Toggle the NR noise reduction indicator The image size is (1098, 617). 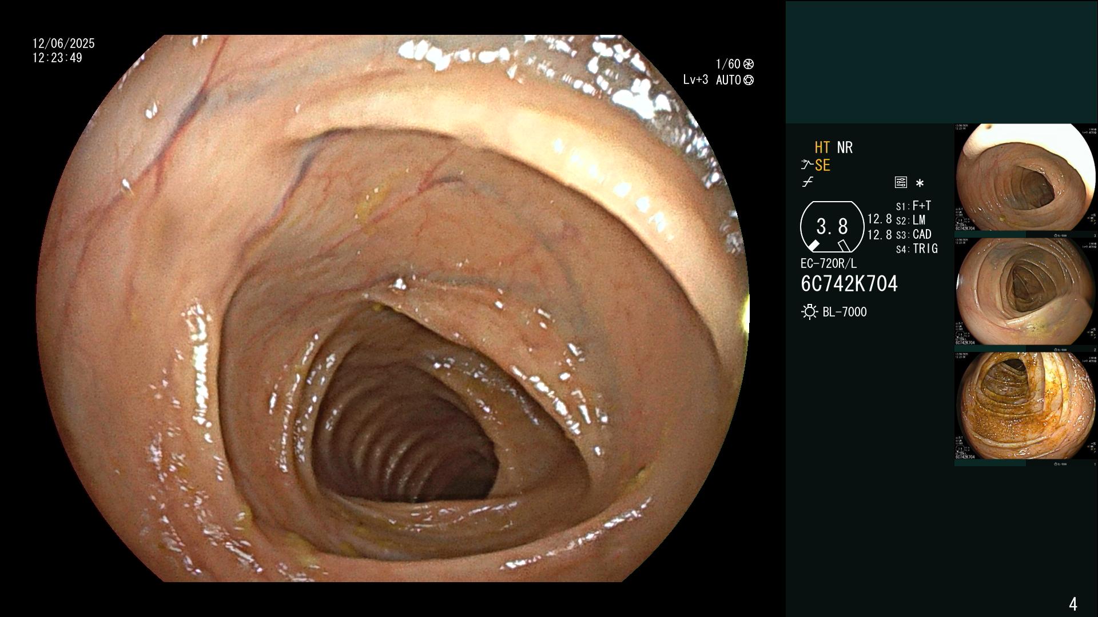tap(845, 147)
